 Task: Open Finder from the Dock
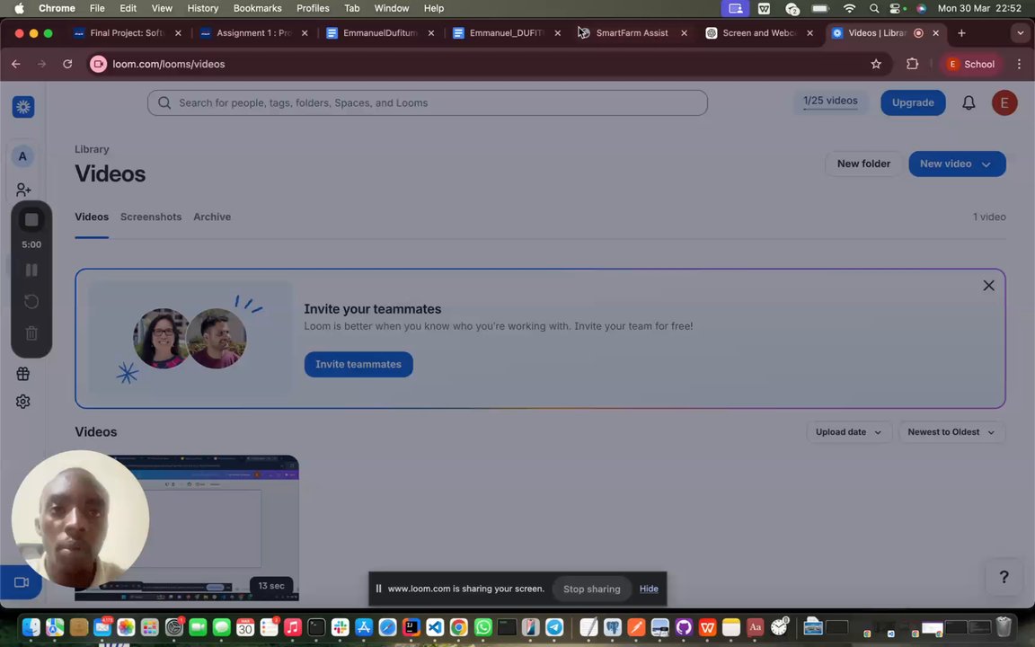tap(31, 626)
